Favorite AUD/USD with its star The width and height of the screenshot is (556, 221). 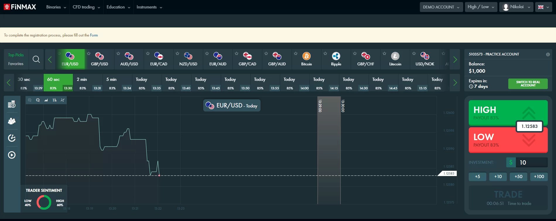[118, 53]
